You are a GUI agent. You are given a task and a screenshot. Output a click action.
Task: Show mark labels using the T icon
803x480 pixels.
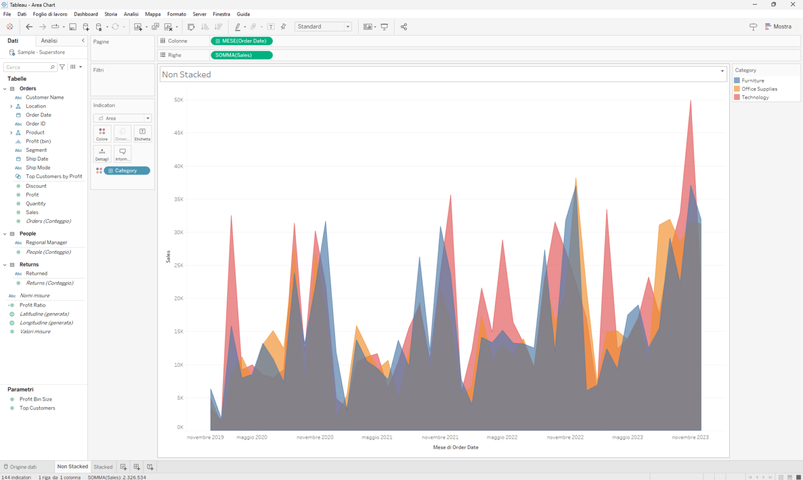(x=271, y=27)
